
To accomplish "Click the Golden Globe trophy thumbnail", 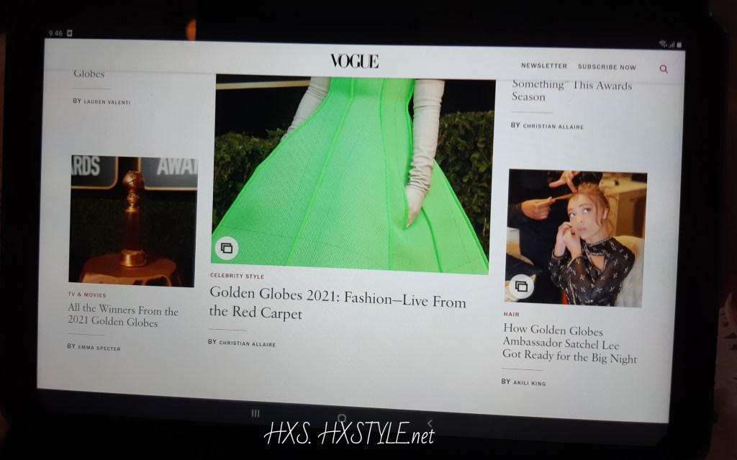I will coord(132,220).
